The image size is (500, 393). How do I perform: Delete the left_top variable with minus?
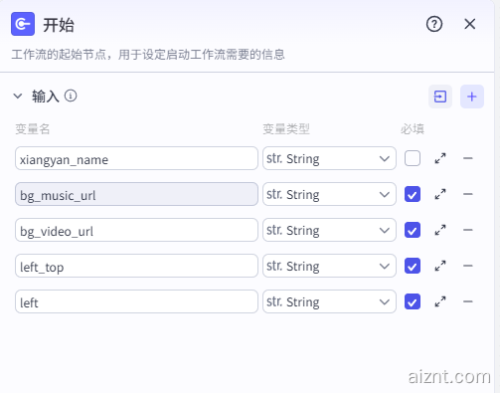pos(468,266)
